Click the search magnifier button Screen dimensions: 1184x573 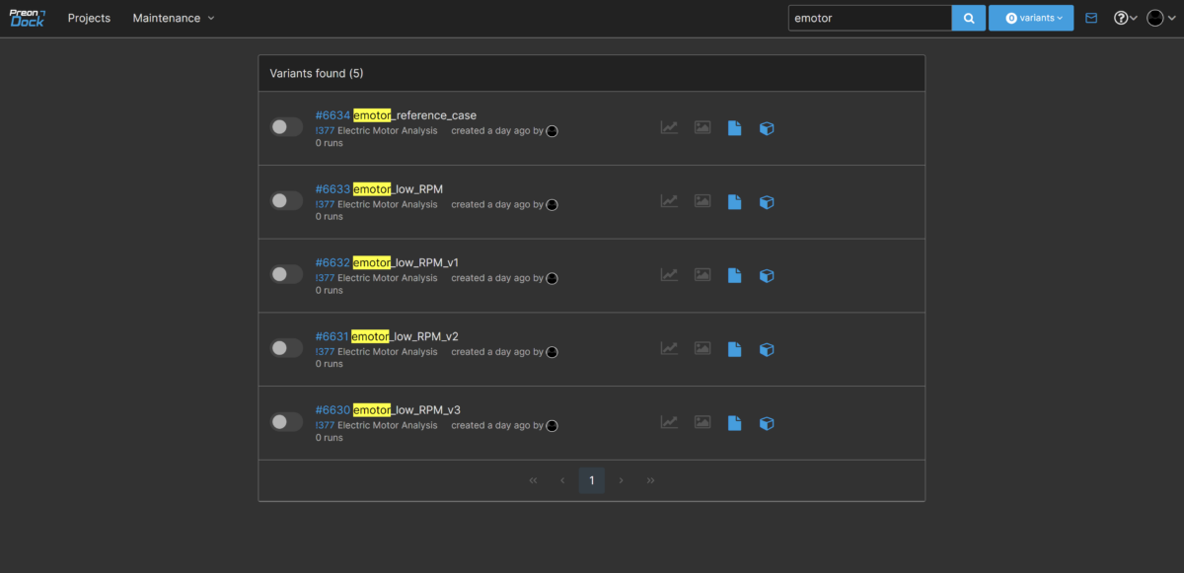(968, 18)
